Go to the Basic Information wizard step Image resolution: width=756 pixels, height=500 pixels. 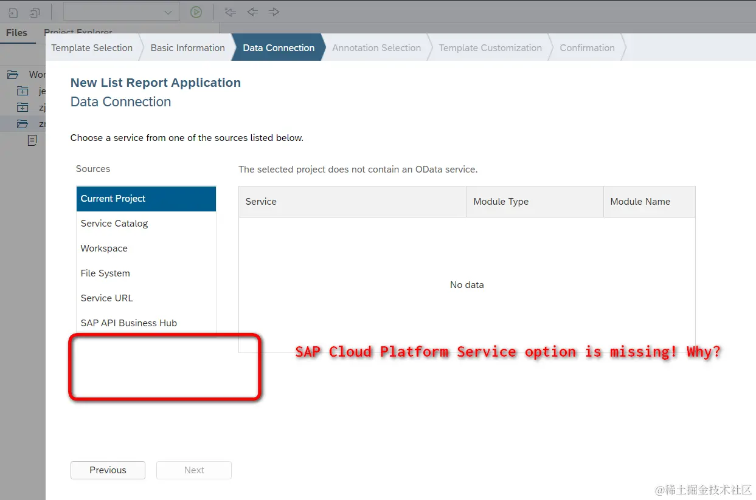pyautogui.click(x=188, y=47)
